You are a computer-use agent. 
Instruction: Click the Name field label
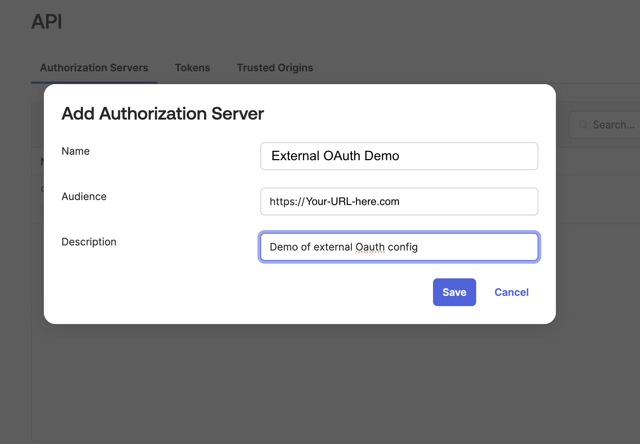click(x=75, y=151)
